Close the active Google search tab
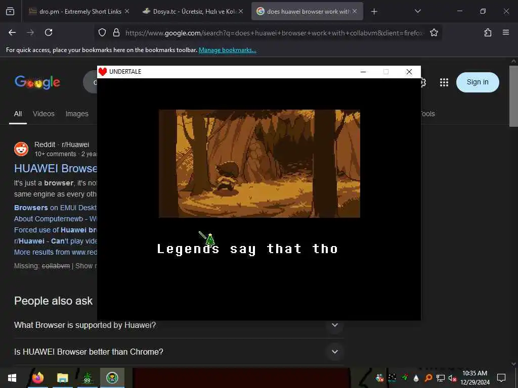The image size is (518, 388). pyautogui.click(x=355, y=11)
